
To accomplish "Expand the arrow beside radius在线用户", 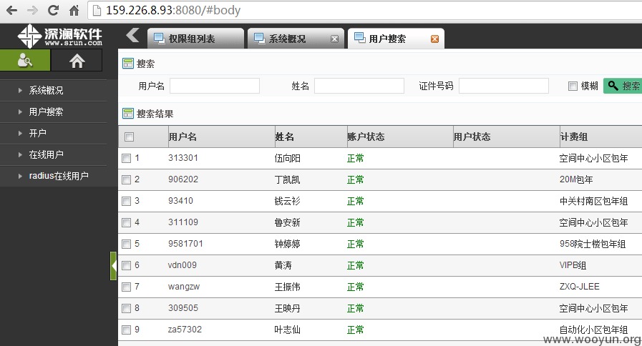I will (x=20, y=176).
